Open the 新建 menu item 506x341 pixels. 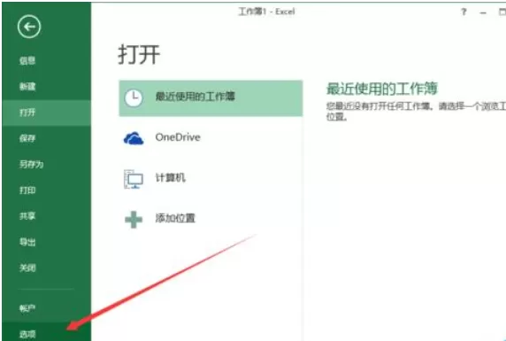pos(27,86)
